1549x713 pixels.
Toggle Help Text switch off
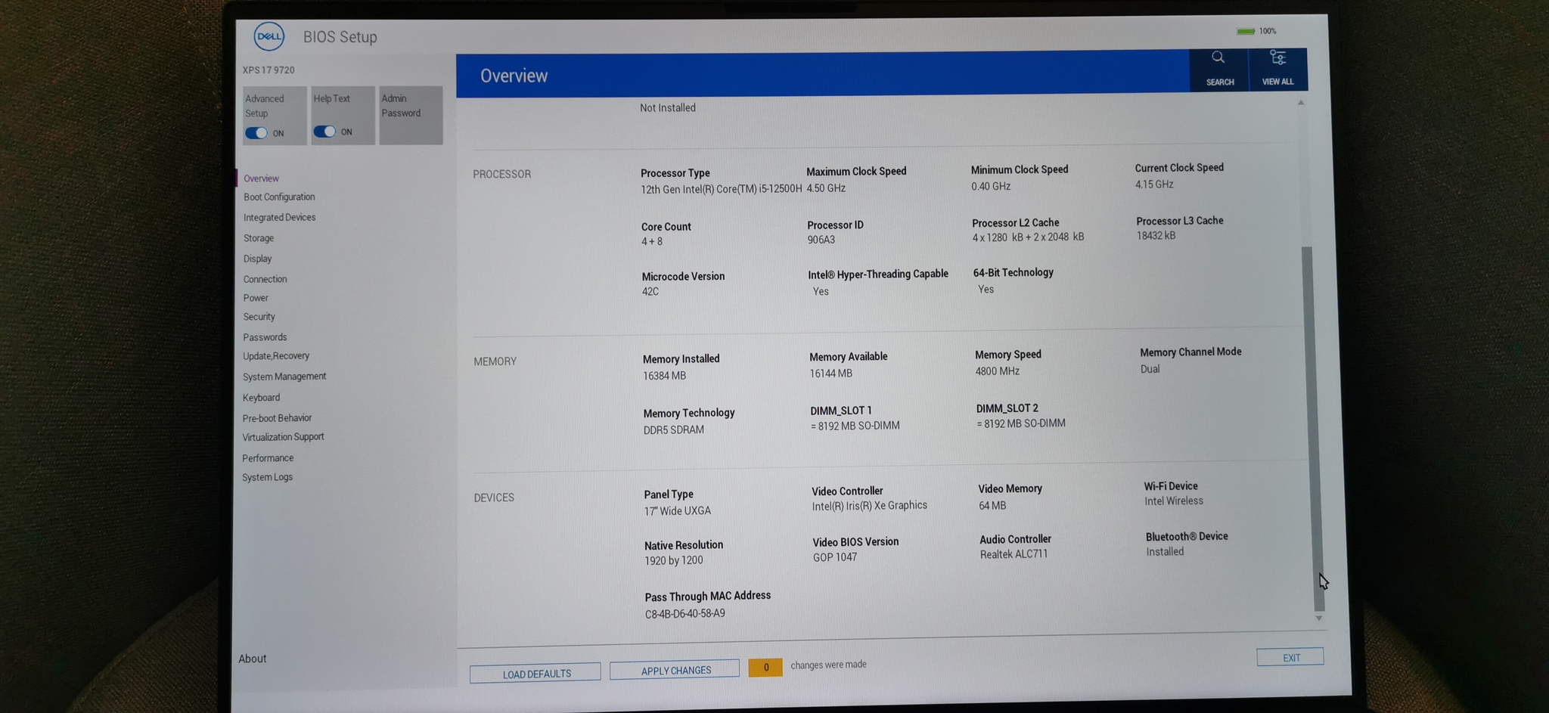(324, 132)
